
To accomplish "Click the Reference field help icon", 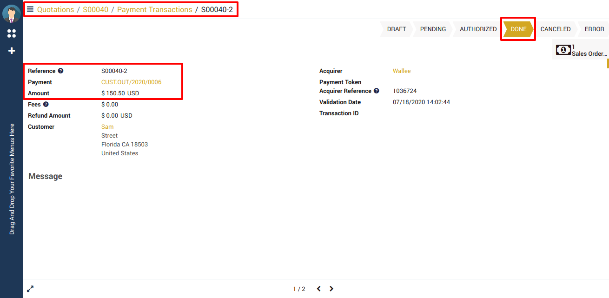I will 60,71.
